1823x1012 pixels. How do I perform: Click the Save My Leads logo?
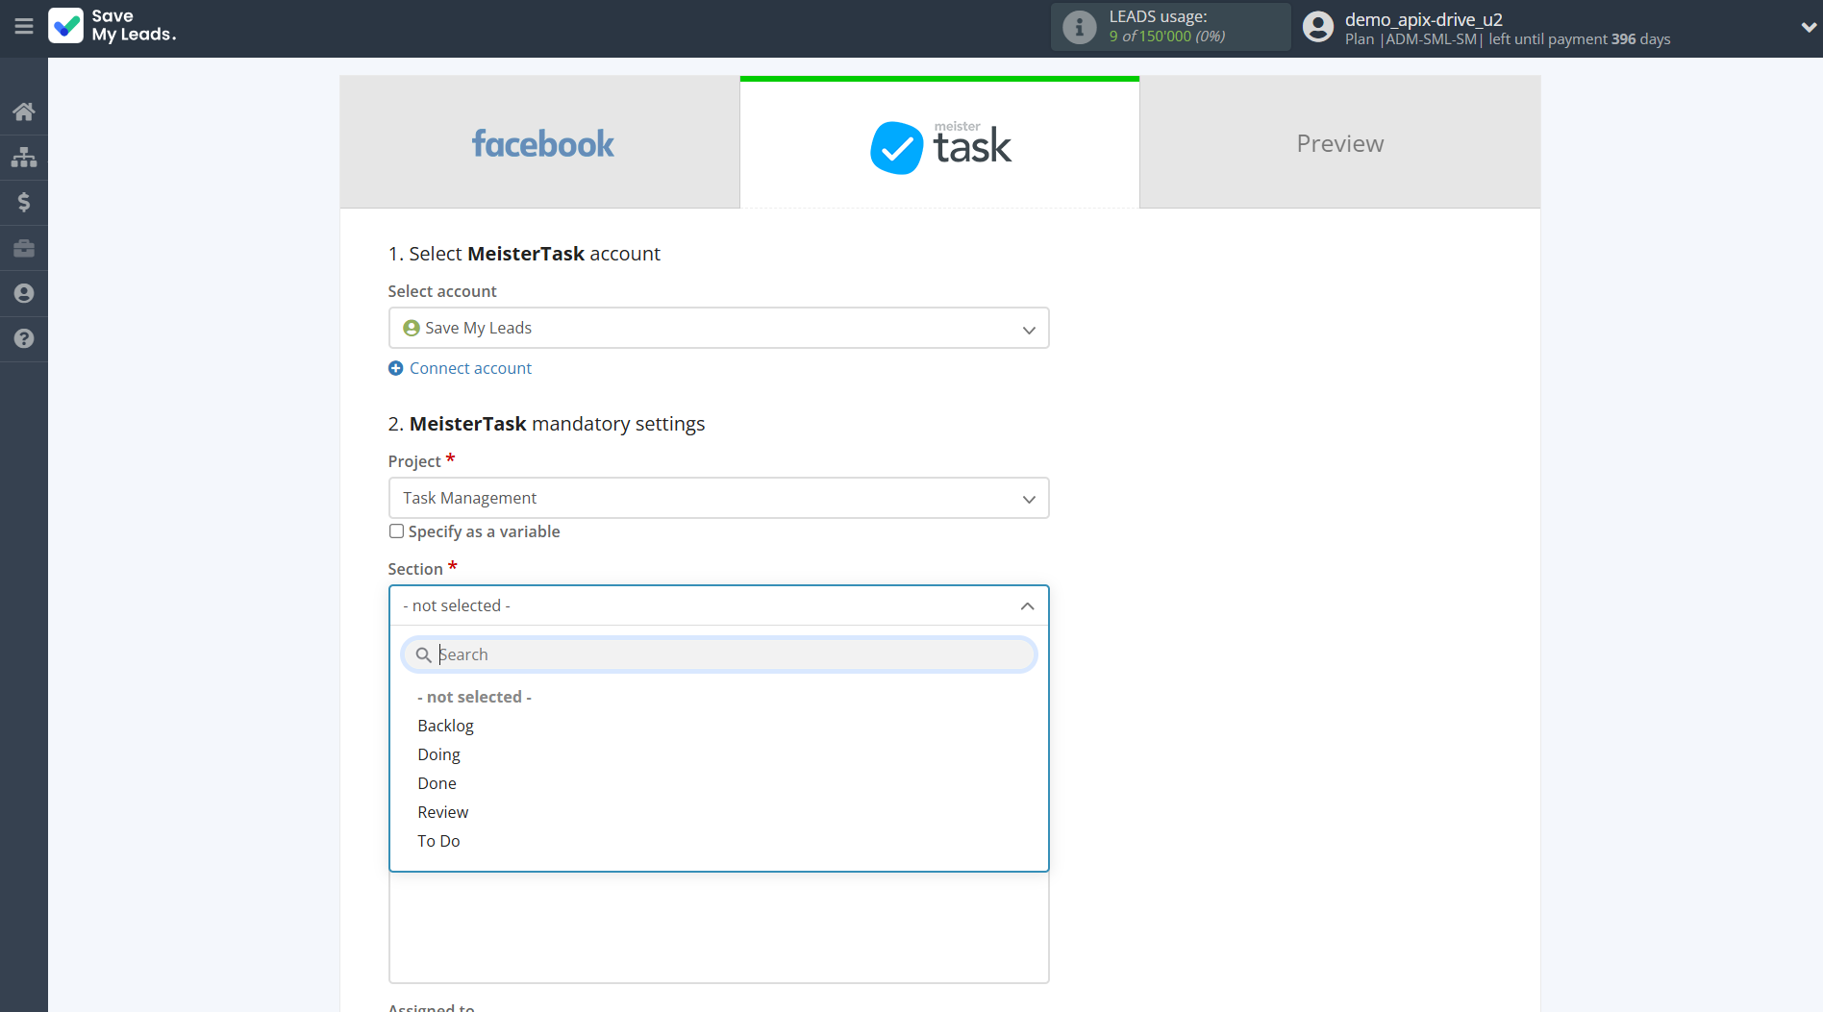click(x=112, y=27)
